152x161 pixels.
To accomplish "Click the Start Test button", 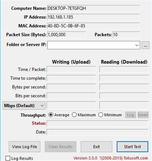I will coord(132,147).
